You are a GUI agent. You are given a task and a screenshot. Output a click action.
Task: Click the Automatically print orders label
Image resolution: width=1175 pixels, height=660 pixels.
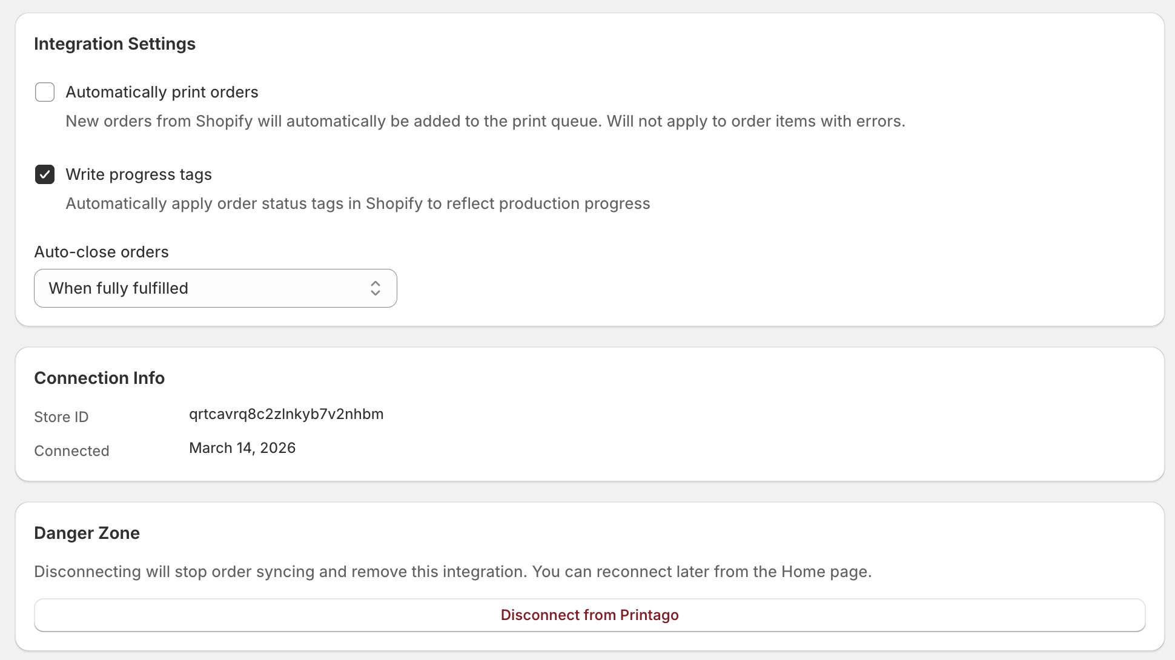(162, 92)
